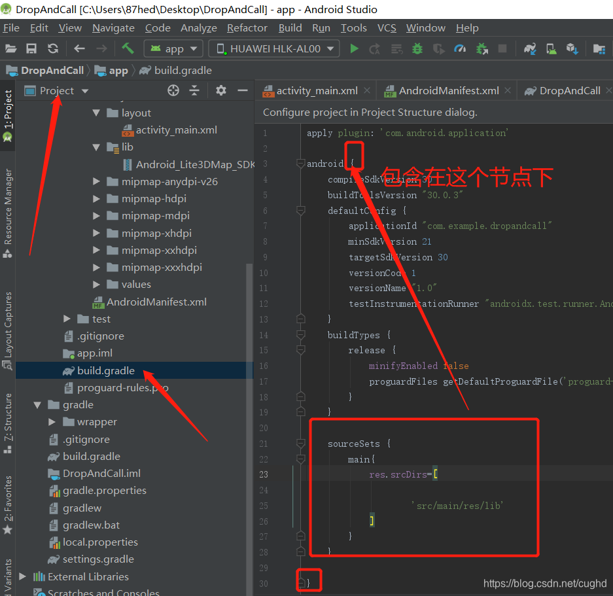
Task: Click the Project tree vertical scrollbar
Action: click(x=249, y=429)
